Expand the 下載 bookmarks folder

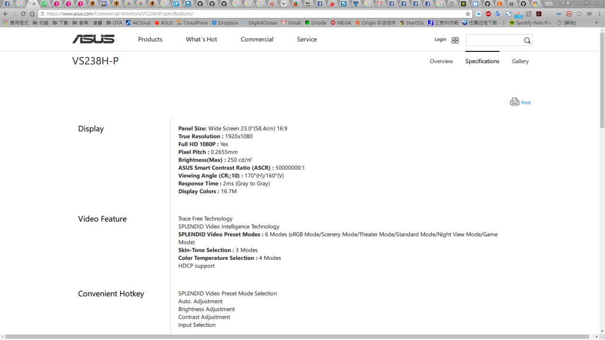pos(60,23)
